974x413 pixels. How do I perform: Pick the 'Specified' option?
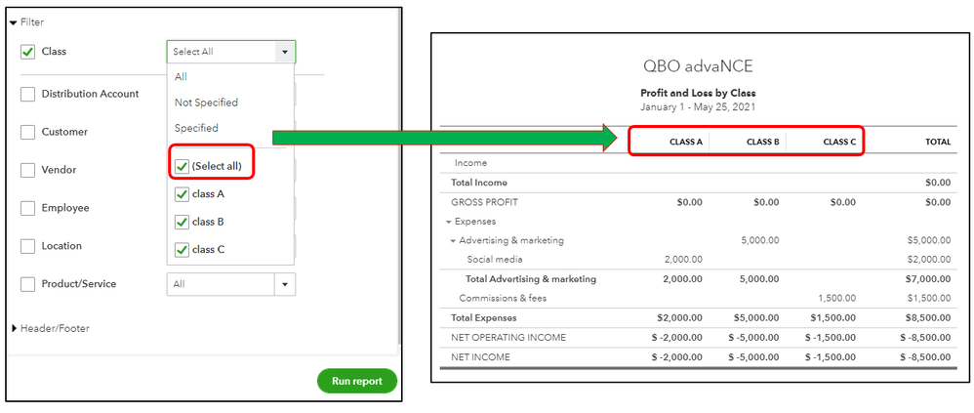click(196, 128)
